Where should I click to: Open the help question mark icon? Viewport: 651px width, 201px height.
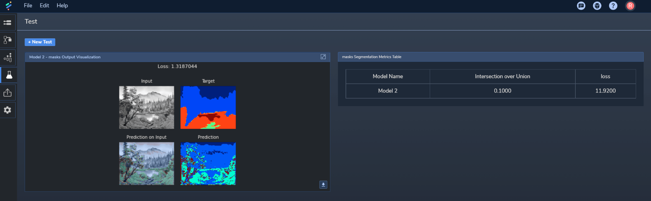click(613, 6)
